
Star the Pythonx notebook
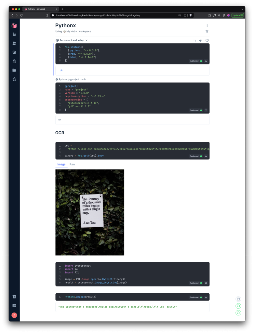pos(207,31)
